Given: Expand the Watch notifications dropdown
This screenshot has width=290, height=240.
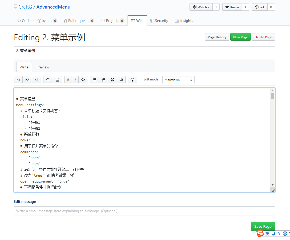Looking at the screenshot, I should [201, 7].
